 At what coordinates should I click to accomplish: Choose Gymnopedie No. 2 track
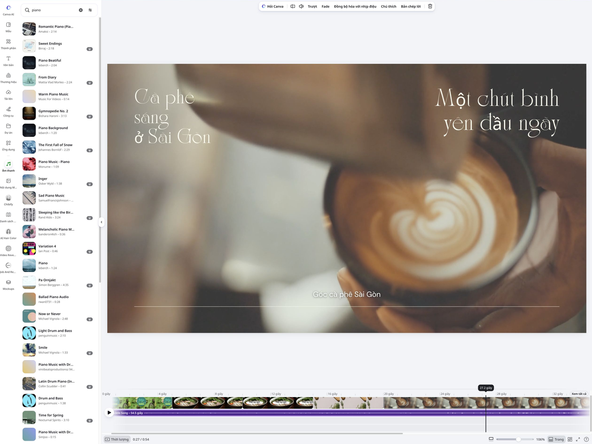(x=57, y=113)
